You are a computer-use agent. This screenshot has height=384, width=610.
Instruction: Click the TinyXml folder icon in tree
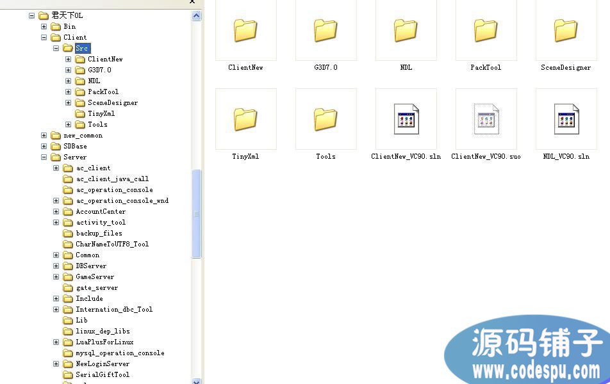80,113
